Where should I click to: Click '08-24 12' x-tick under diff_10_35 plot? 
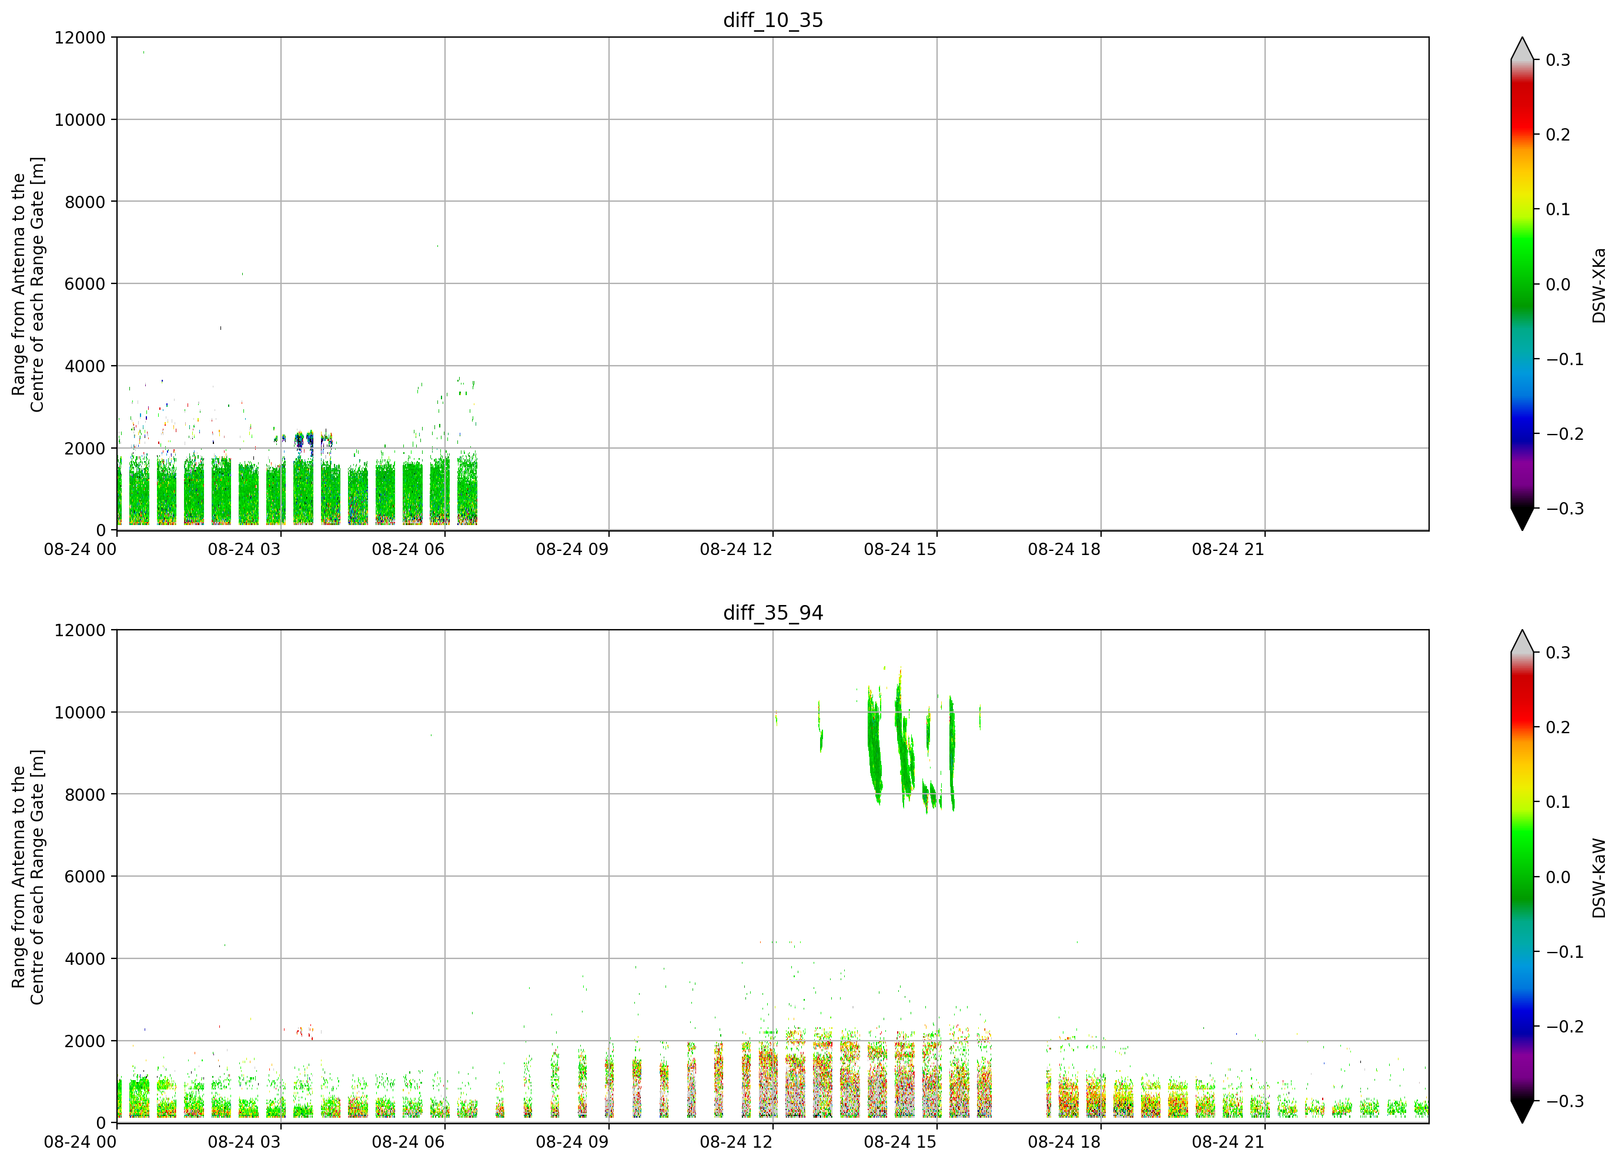click(x=736, y=549)
